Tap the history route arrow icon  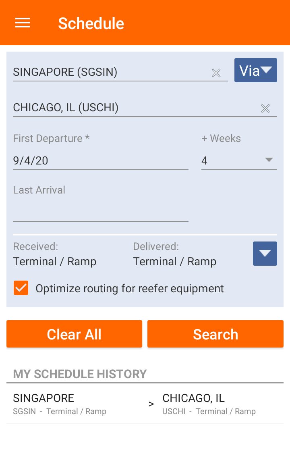tap(151, 404)
